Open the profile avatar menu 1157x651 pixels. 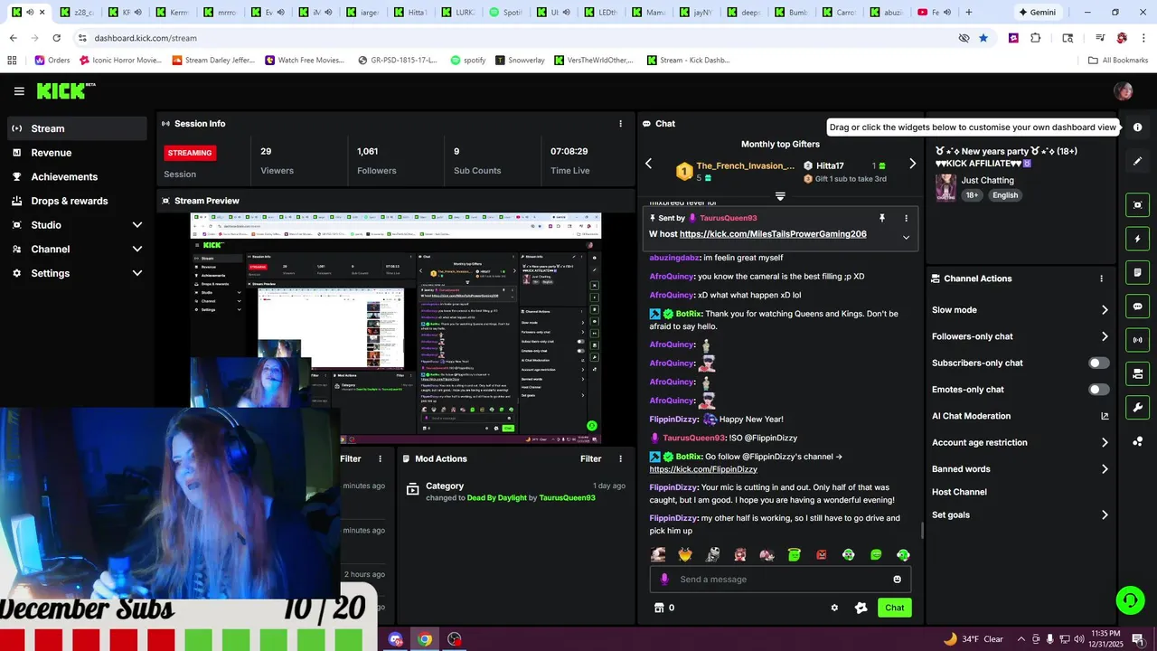[1124, 90]
